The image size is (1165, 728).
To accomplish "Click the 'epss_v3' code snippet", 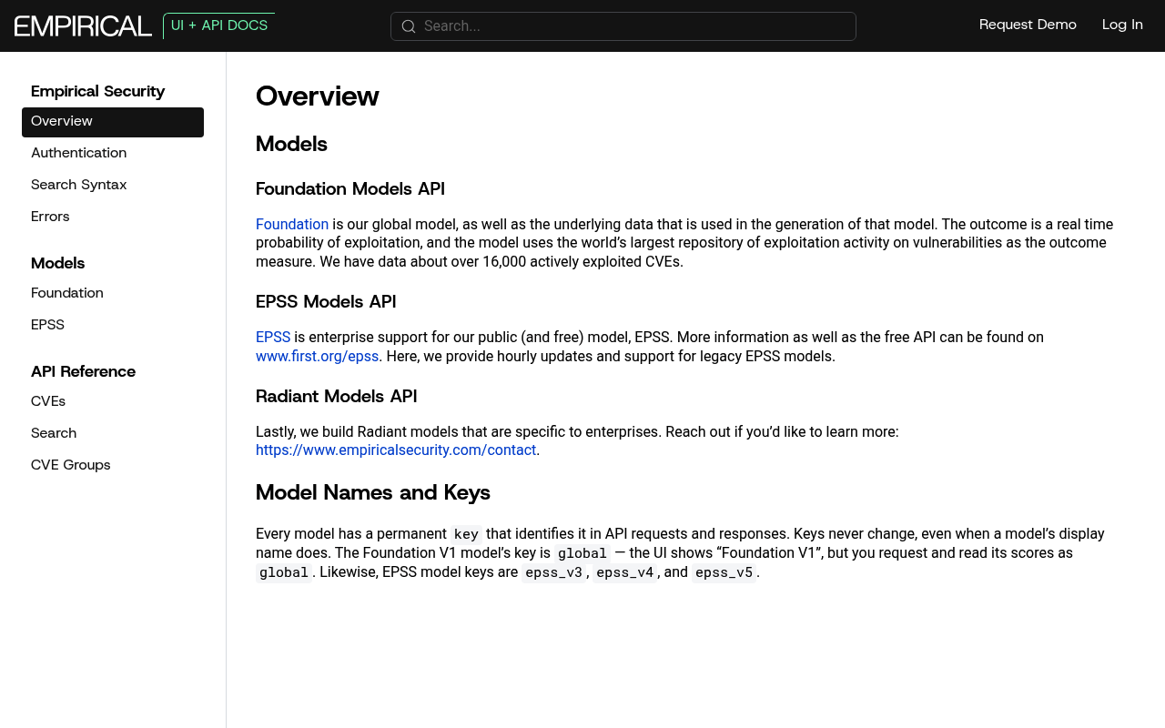I will 553,572.
